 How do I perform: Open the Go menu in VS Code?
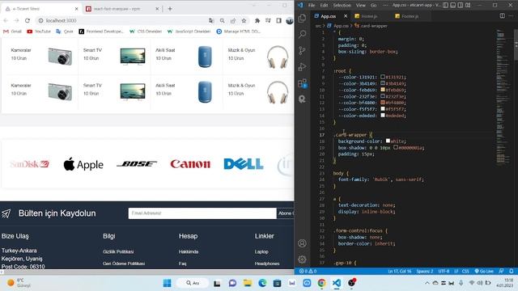point(373,5)
